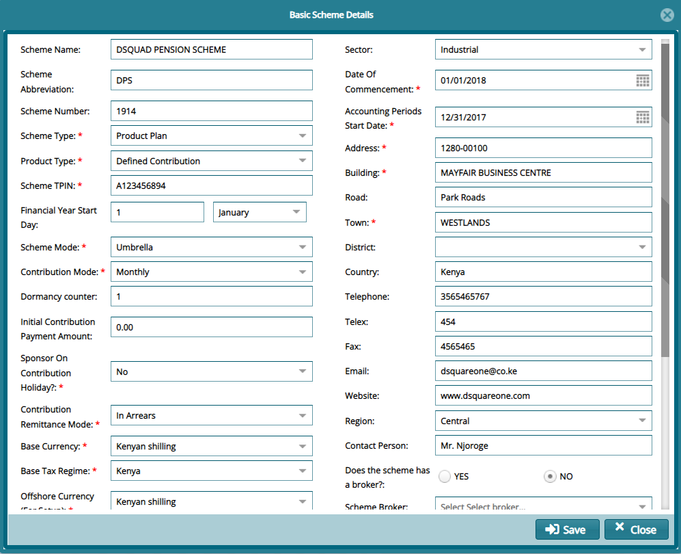Open the Accounting Periods Start Date calendar
The image size is (681, 554).
642,117
